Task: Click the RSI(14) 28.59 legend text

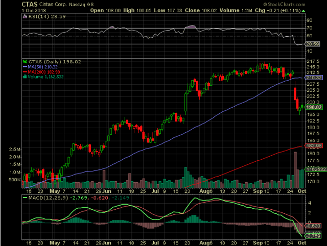Action: [x=47, y=17]
